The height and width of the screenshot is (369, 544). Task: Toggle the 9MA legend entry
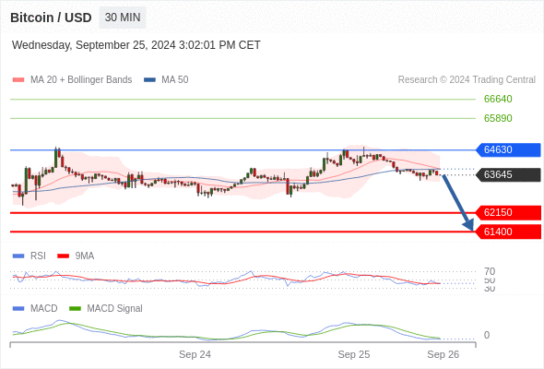pos(76,256)
